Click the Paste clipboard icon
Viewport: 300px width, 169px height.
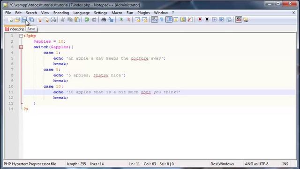77,20
